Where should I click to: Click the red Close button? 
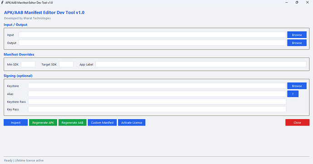click(297, 123)
